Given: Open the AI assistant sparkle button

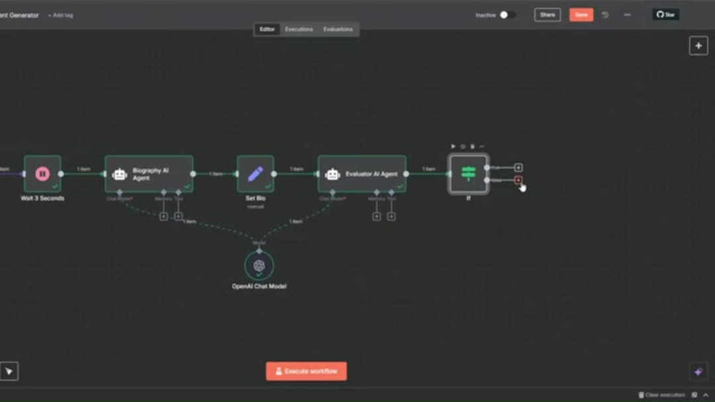Looking at the screenshot, I should (698, 372).
